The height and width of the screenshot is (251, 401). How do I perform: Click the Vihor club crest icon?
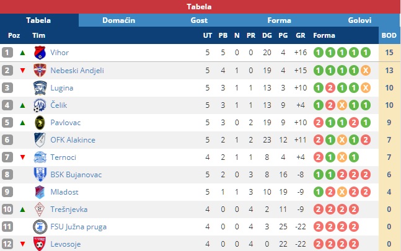[40, 53]
